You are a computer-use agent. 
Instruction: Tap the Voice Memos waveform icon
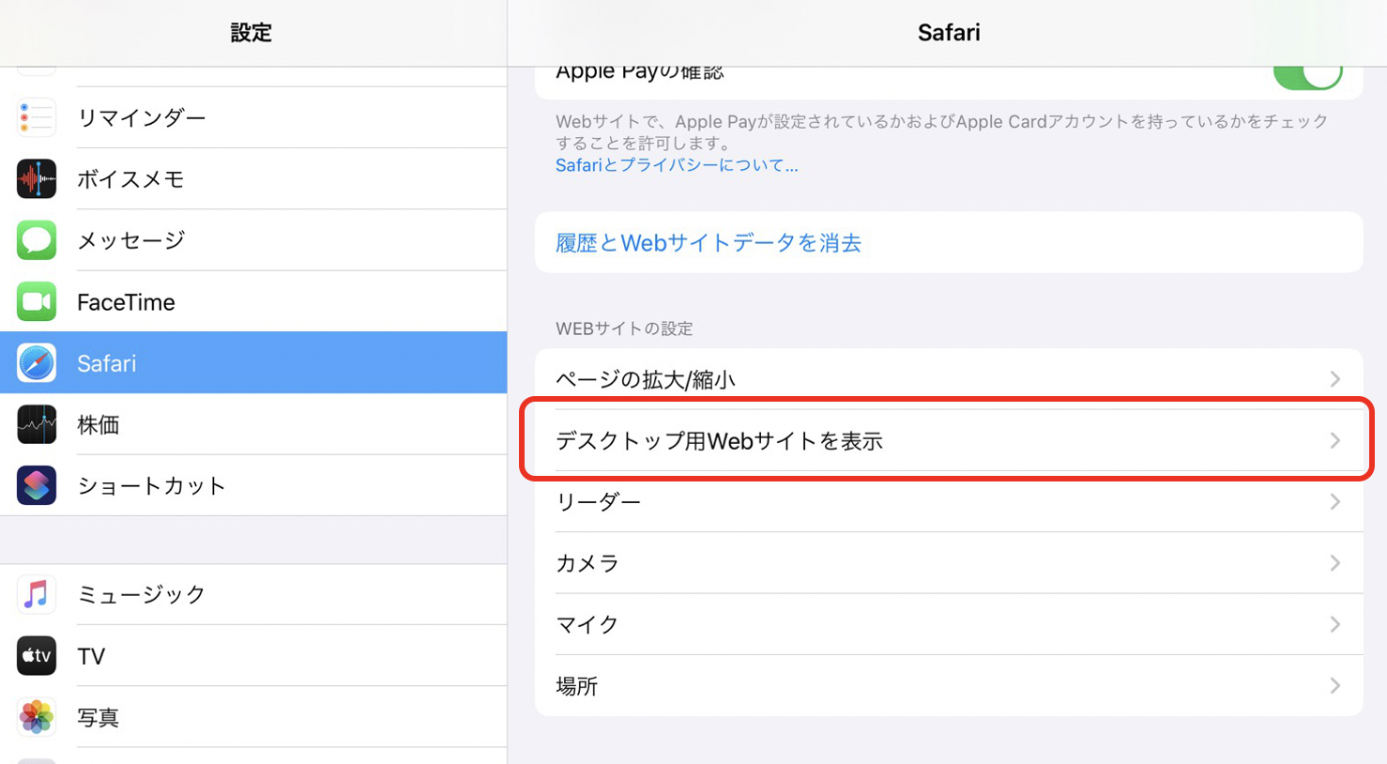[37, 178]
